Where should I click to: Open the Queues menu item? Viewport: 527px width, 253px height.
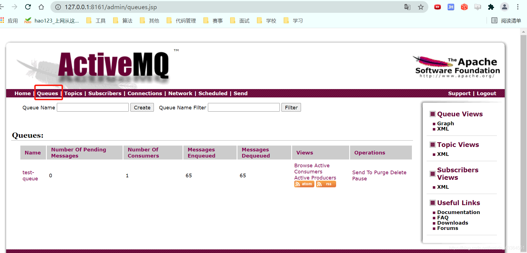click(48, 94)
